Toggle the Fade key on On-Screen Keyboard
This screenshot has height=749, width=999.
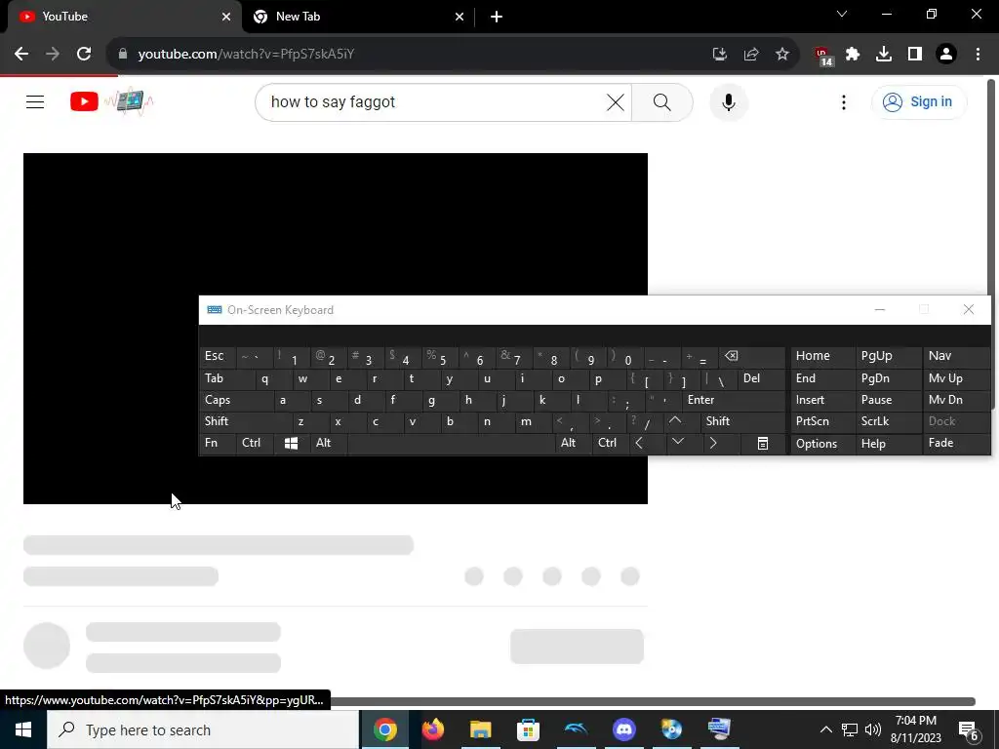click(x=956, y=443)
